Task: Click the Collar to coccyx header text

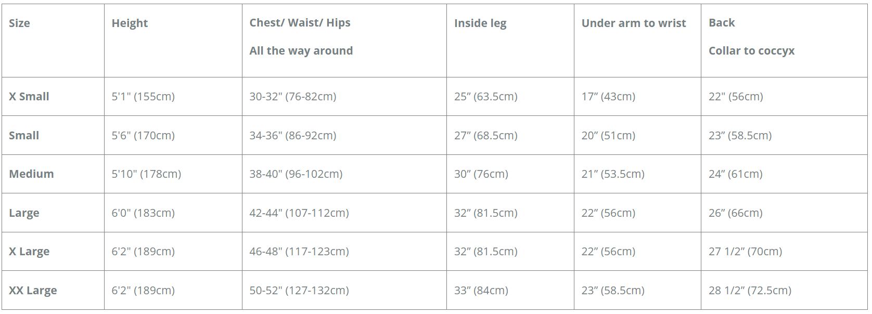Action: click(751, 51)
